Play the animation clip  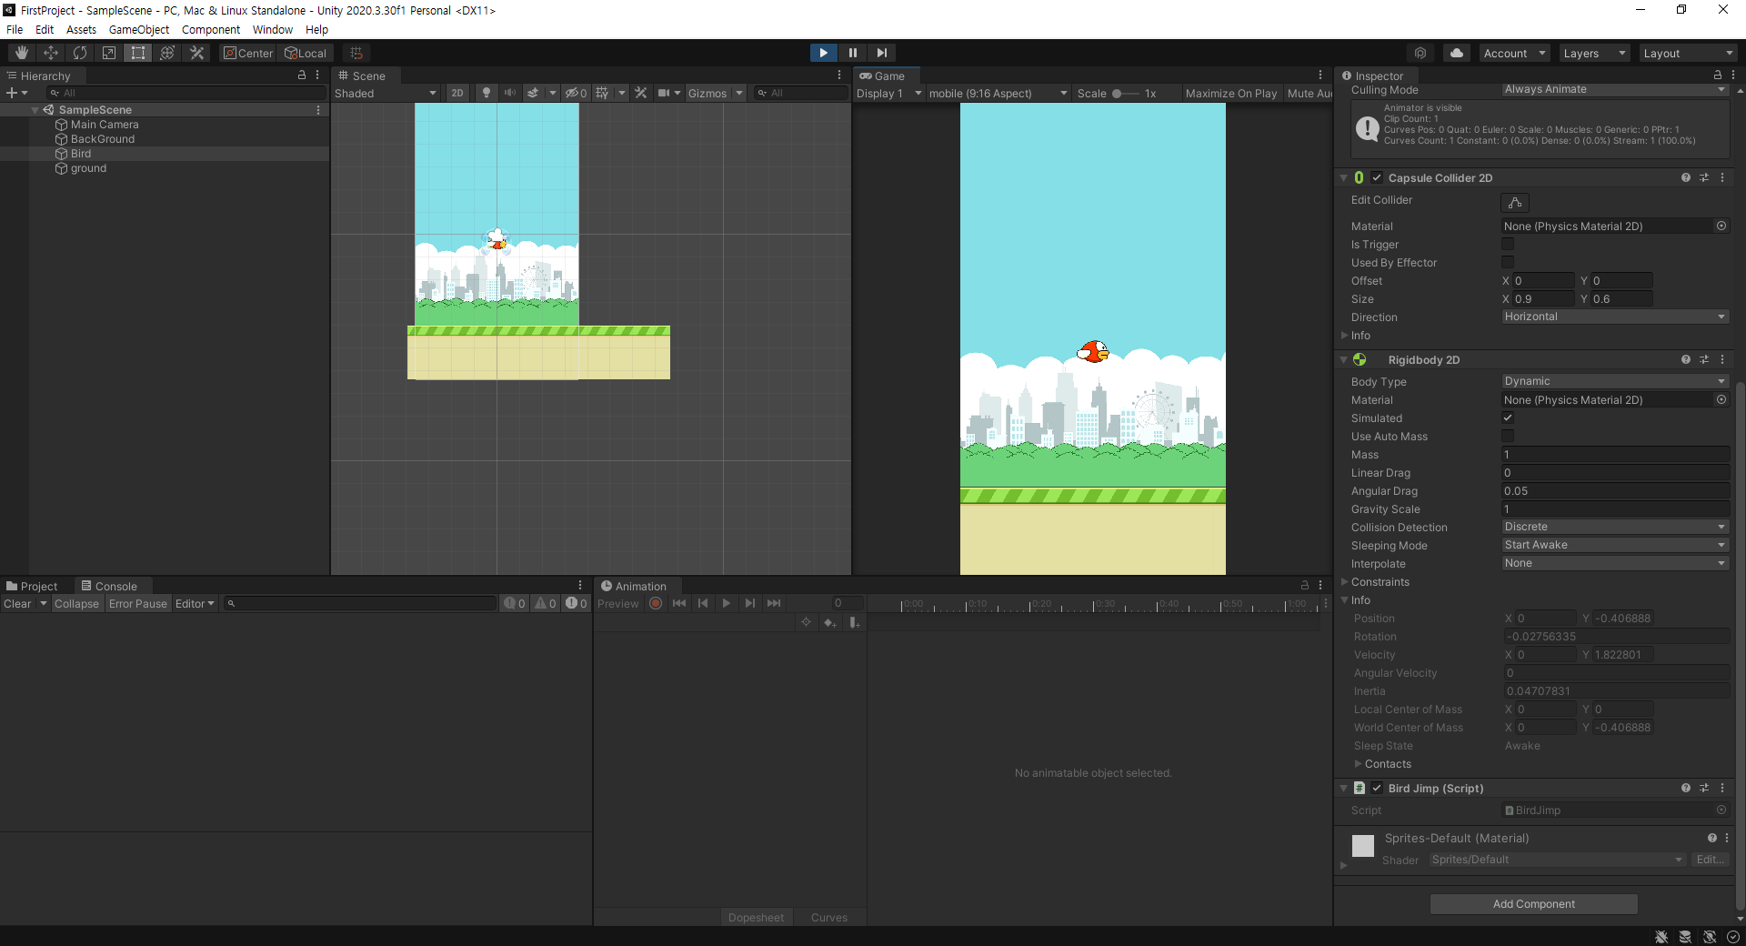726,603
